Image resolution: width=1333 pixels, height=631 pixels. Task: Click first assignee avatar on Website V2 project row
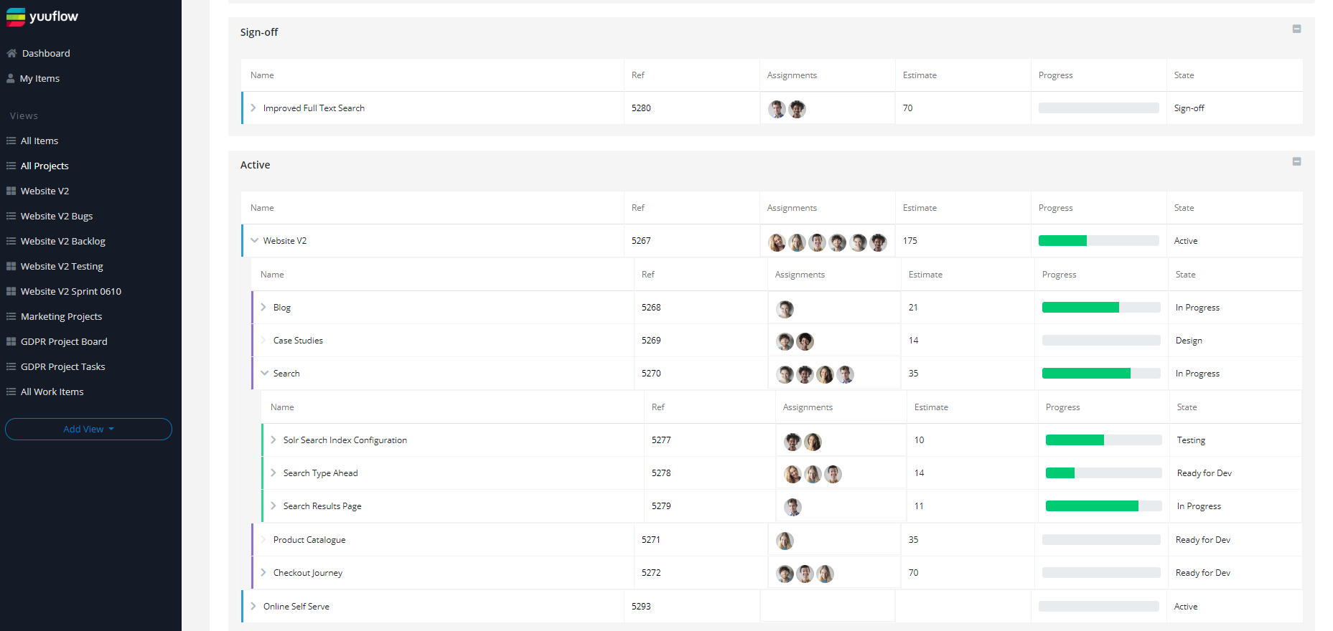point(777,242)
